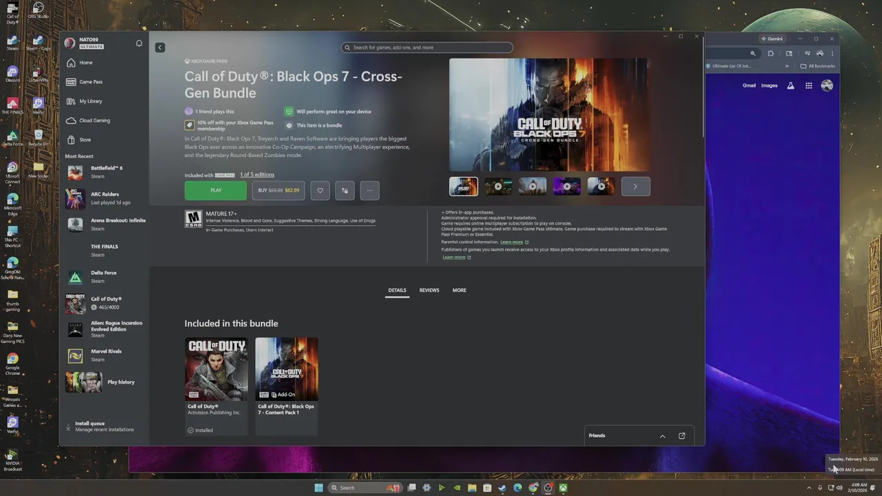Open the Discord desktop shortcut
Screen dimensions: 882x496
coord(12,74)
